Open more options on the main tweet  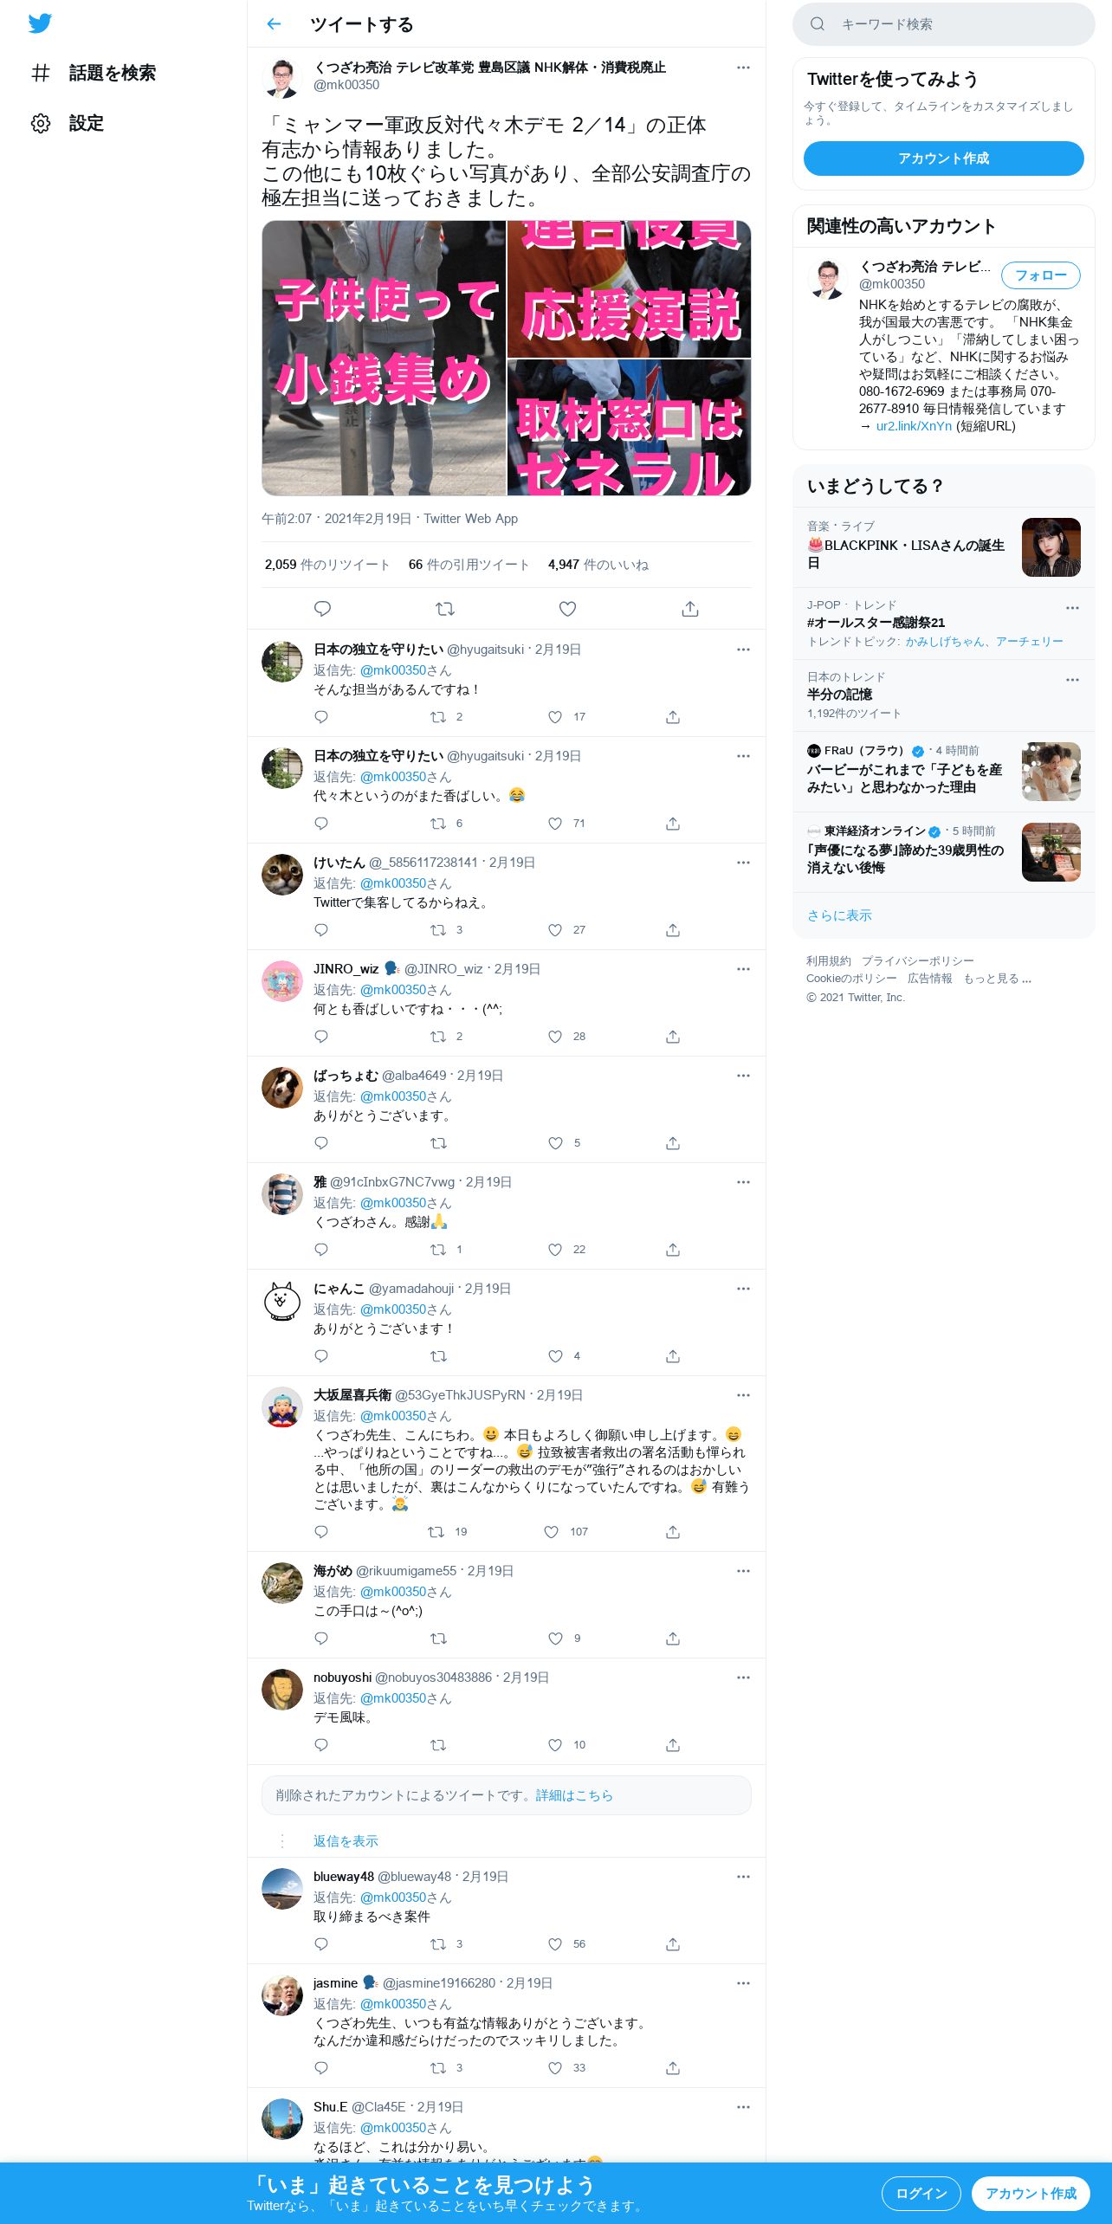coord(743,68)
